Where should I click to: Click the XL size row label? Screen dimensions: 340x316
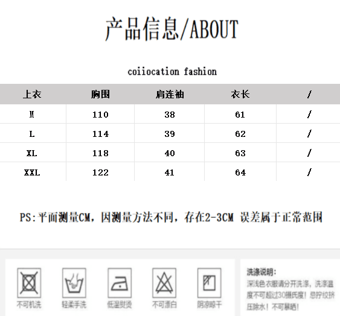point(32,153)
